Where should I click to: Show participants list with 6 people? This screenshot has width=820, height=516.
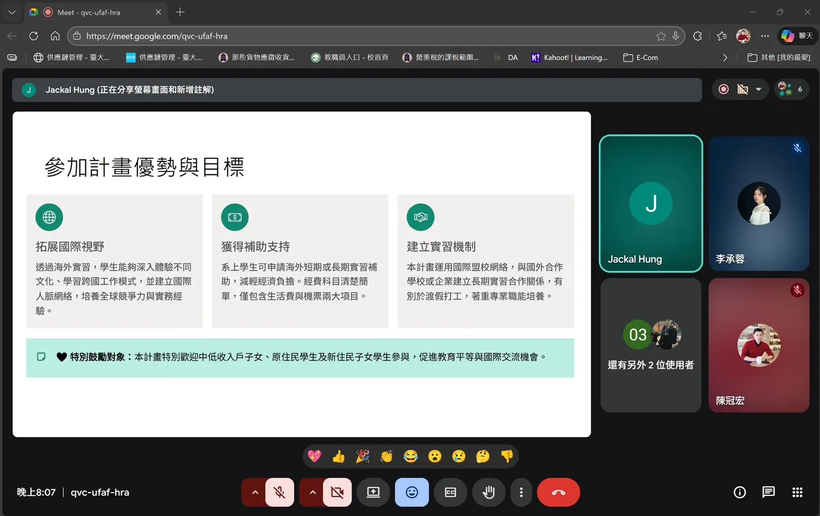791,90
